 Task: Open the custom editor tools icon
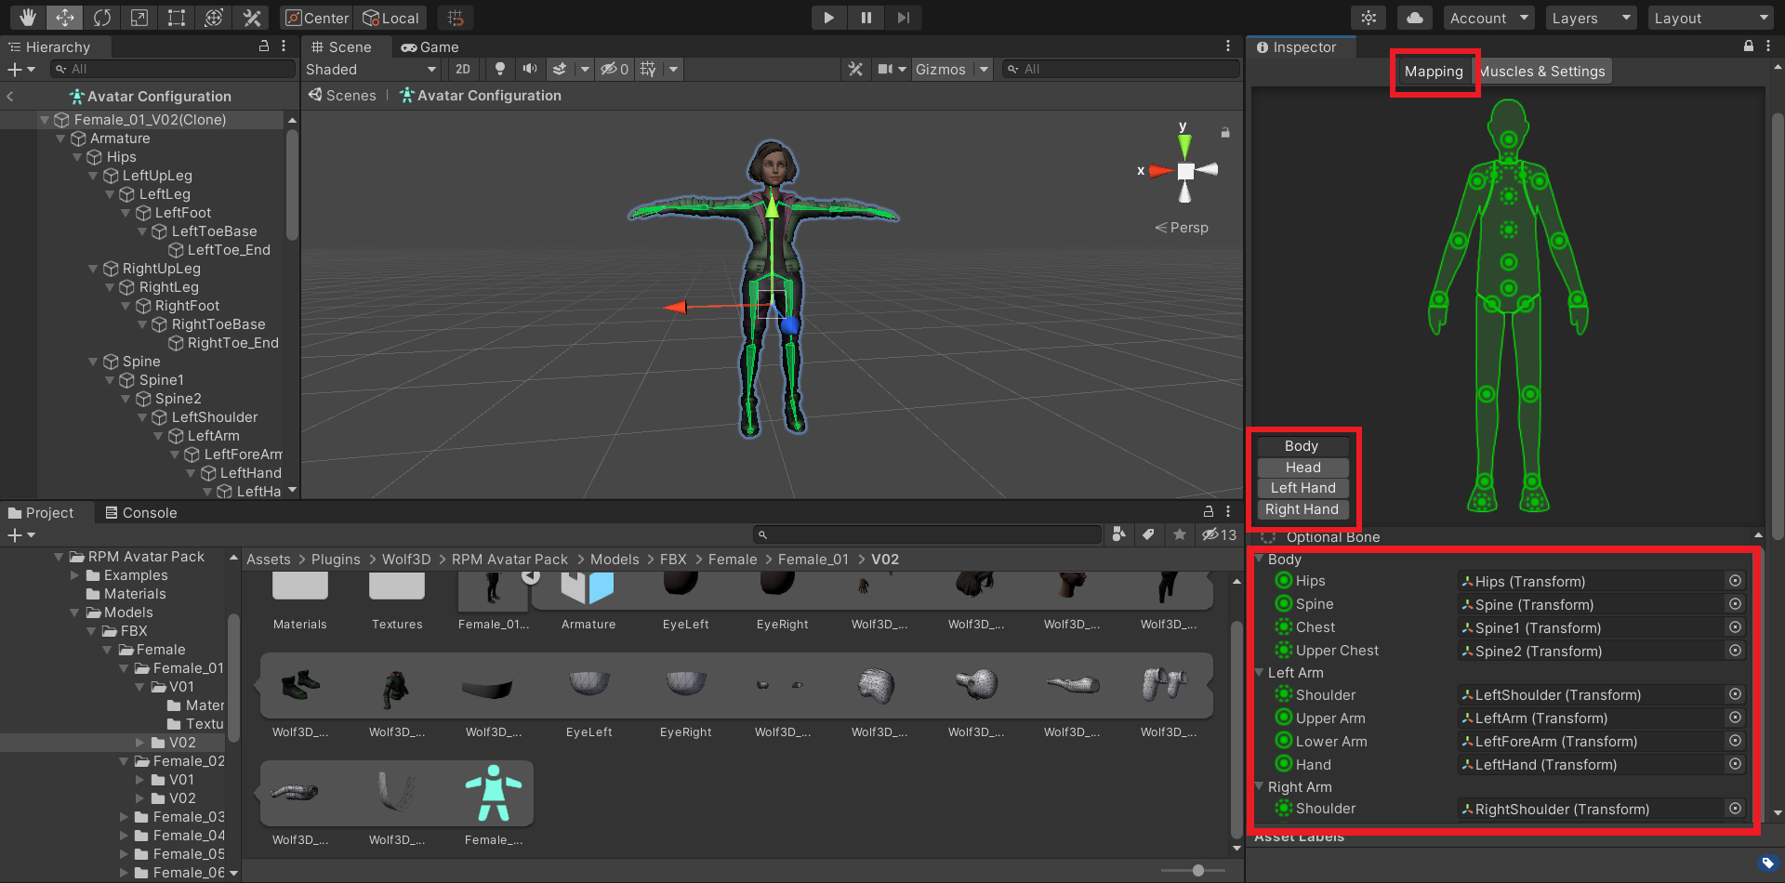coord(252,18)
